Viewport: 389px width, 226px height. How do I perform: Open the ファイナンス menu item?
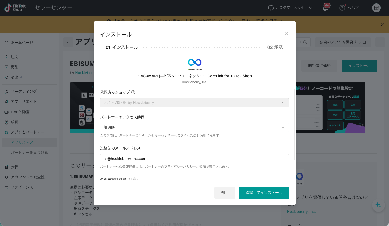pyautogui.click(x=30, y=187)
